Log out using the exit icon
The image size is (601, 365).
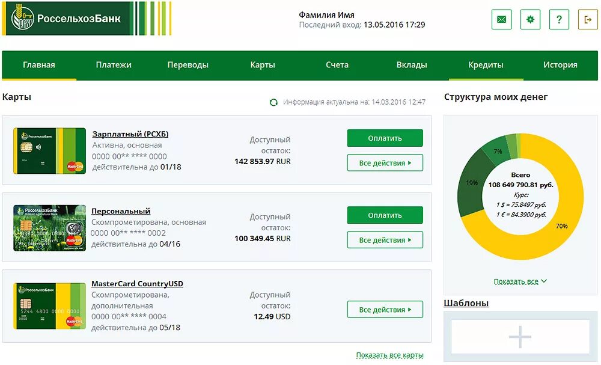tap(588, 19)
